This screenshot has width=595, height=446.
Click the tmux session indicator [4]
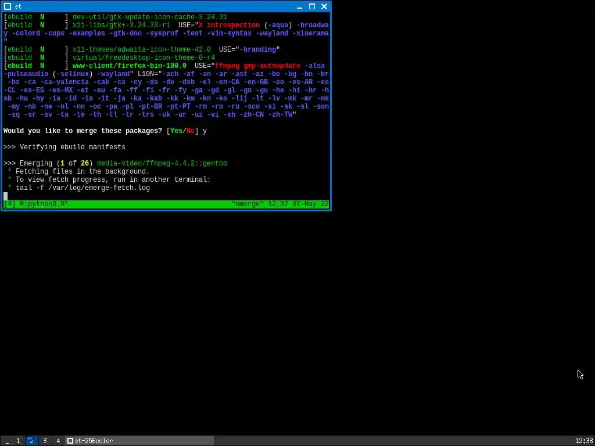tap(9, 204)
